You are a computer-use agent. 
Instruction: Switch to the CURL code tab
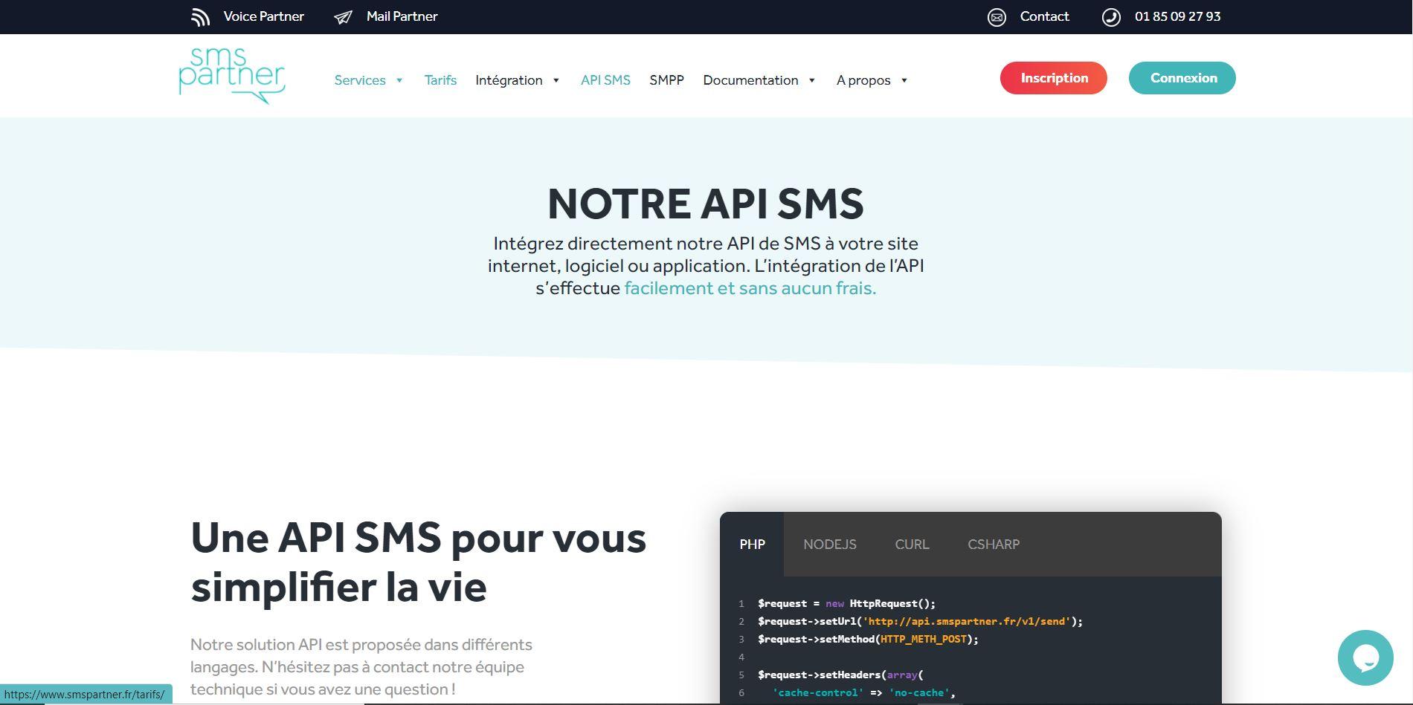pyautogui.click(x=912, y=545)
